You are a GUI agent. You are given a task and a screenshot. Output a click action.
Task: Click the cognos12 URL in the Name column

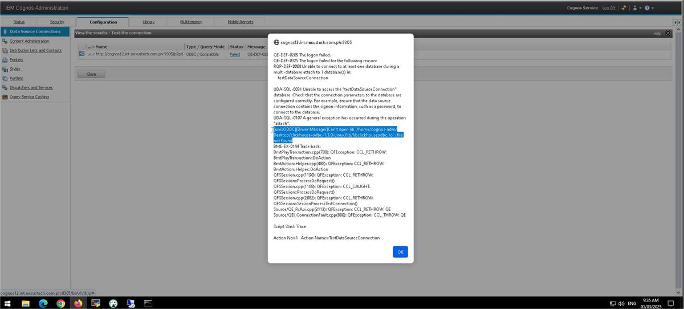coord(139,54)
